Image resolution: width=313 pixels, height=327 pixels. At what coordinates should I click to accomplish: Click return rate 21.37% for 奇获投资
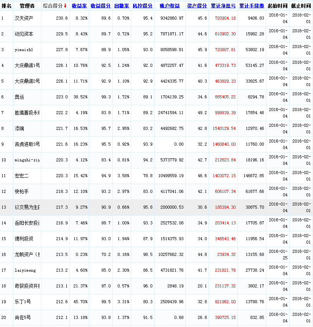(x=81, y=286)
